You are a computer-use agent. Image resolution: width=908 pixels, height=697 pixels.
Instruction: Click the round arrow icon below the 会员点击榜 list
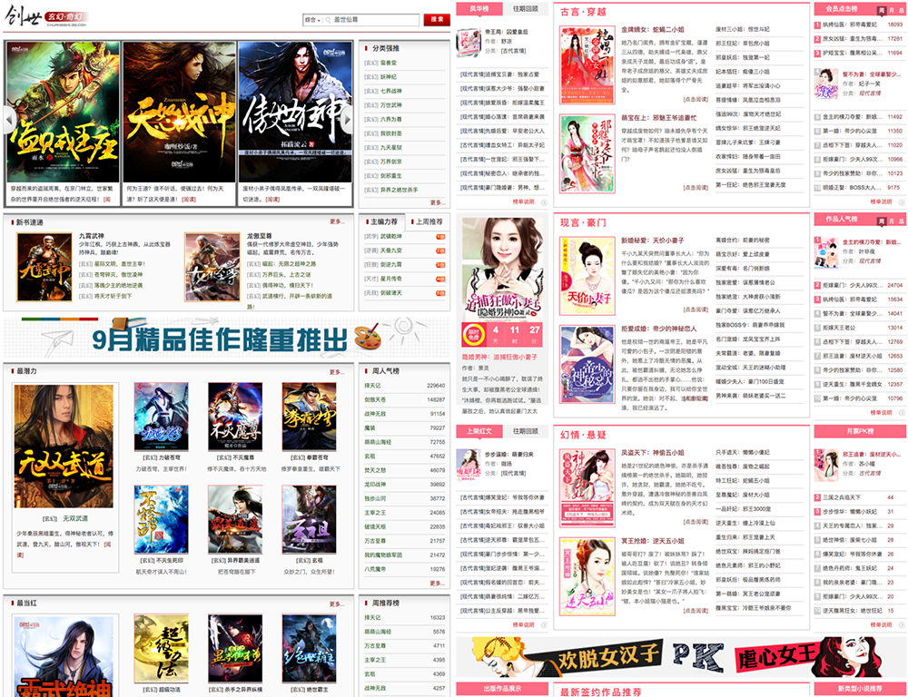click(902, 202)
